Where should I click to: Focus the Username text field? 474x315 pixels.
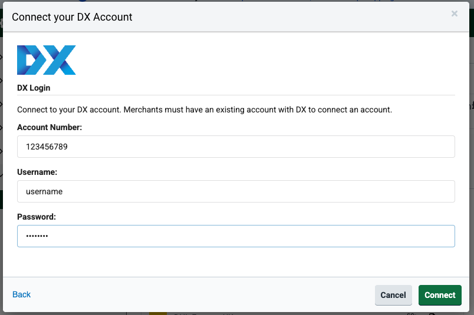[236, 191]
